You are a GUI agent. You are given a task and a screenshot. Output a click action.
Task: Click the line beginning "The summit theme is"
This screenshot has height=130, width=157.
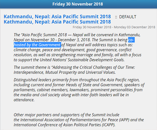(74, 67)
